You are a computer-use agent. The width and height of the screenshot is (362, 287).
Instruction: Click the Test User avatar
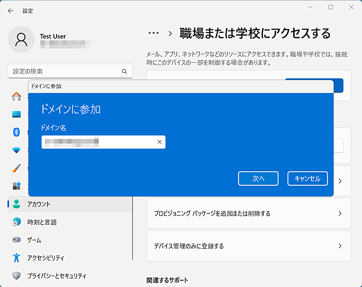(21, 40)
